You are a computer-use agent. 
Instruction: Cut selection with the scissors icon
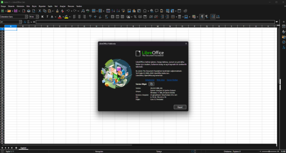[x=40, y=11]
